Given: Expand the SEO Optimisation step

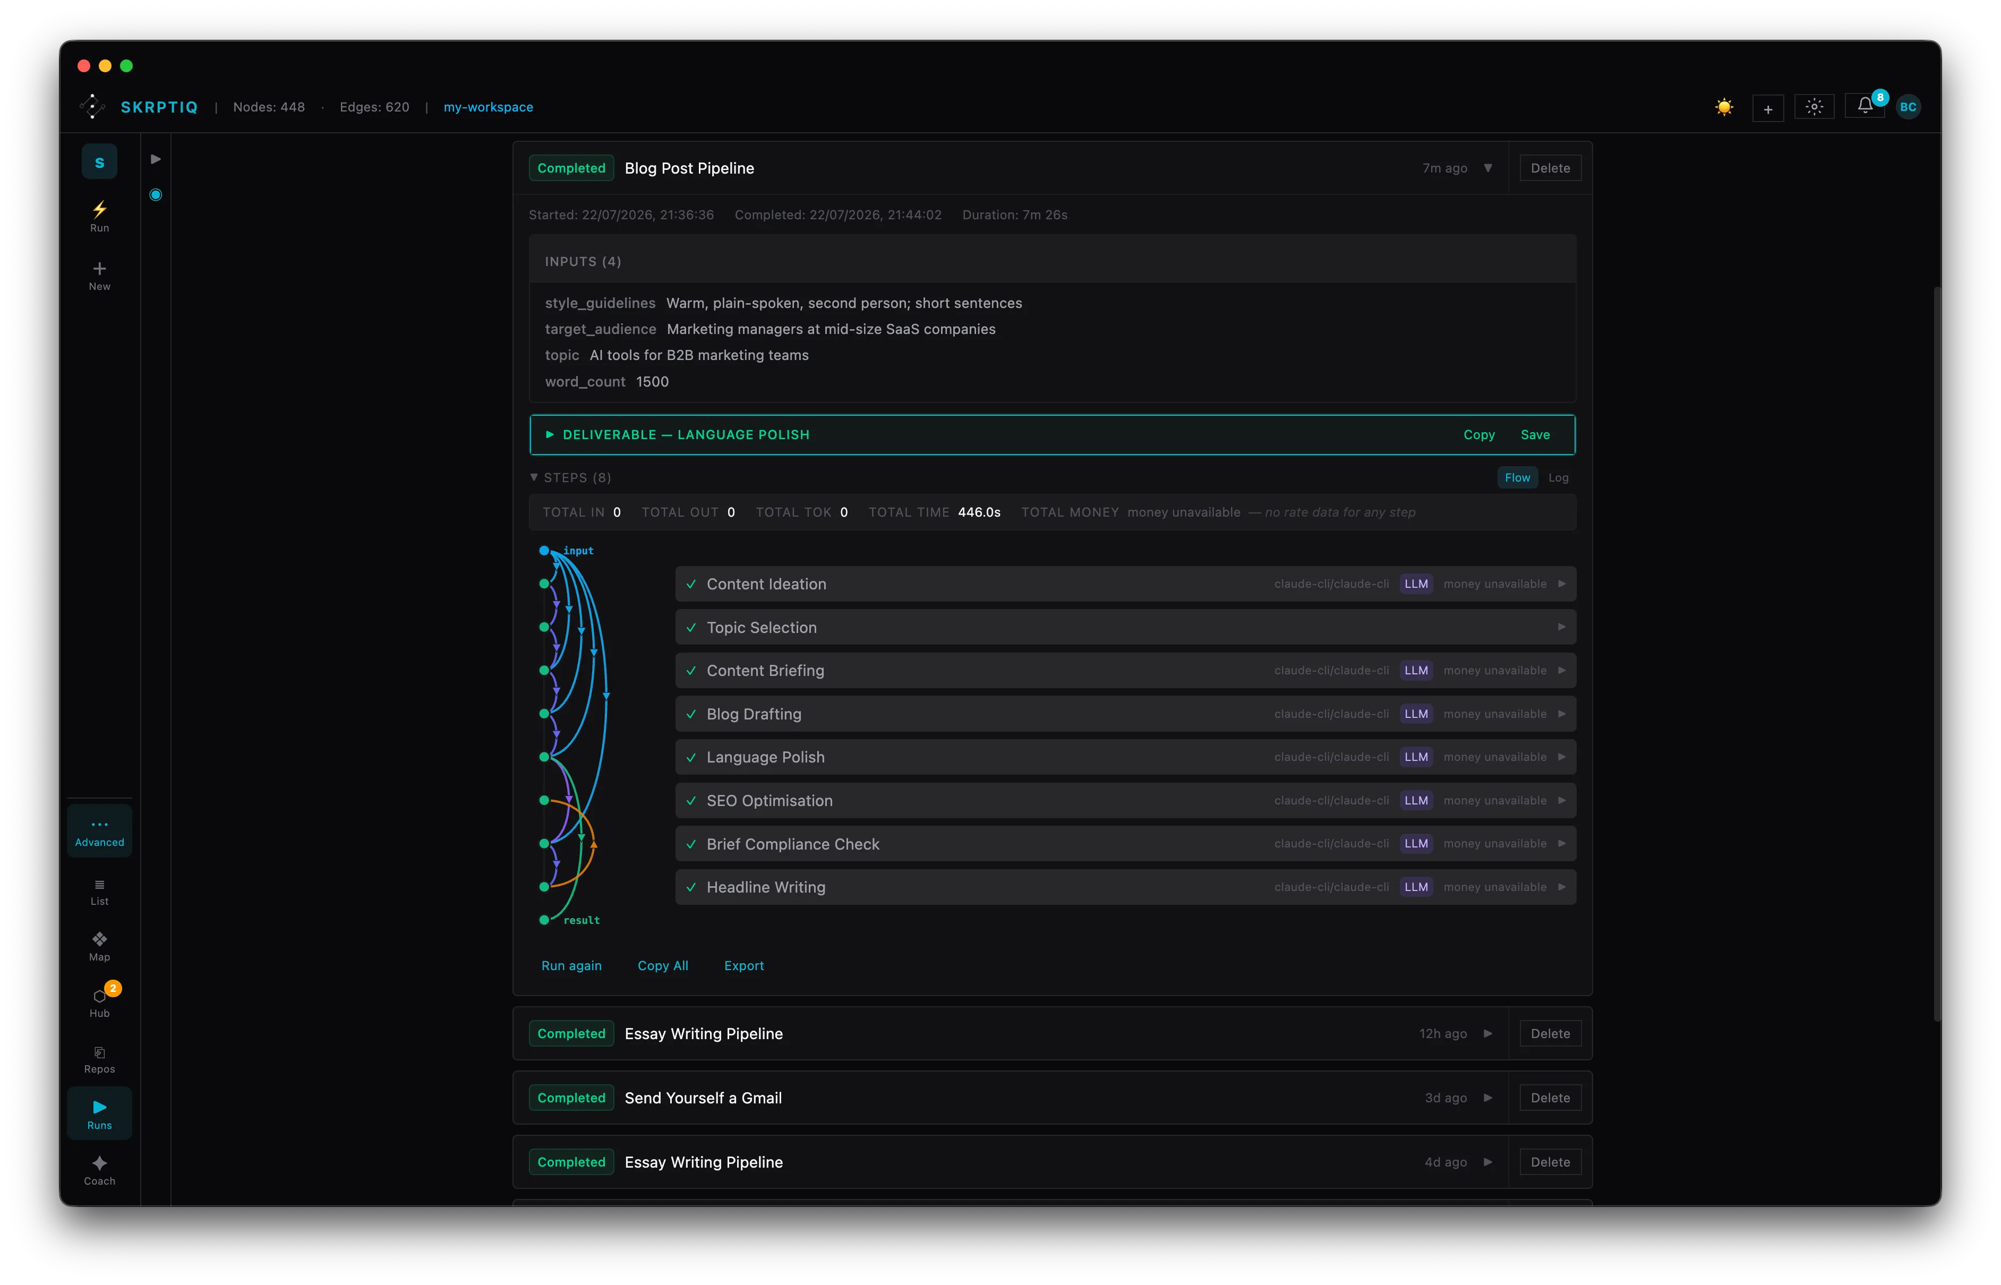Looking at the screenshot, I should point(1561,801).
